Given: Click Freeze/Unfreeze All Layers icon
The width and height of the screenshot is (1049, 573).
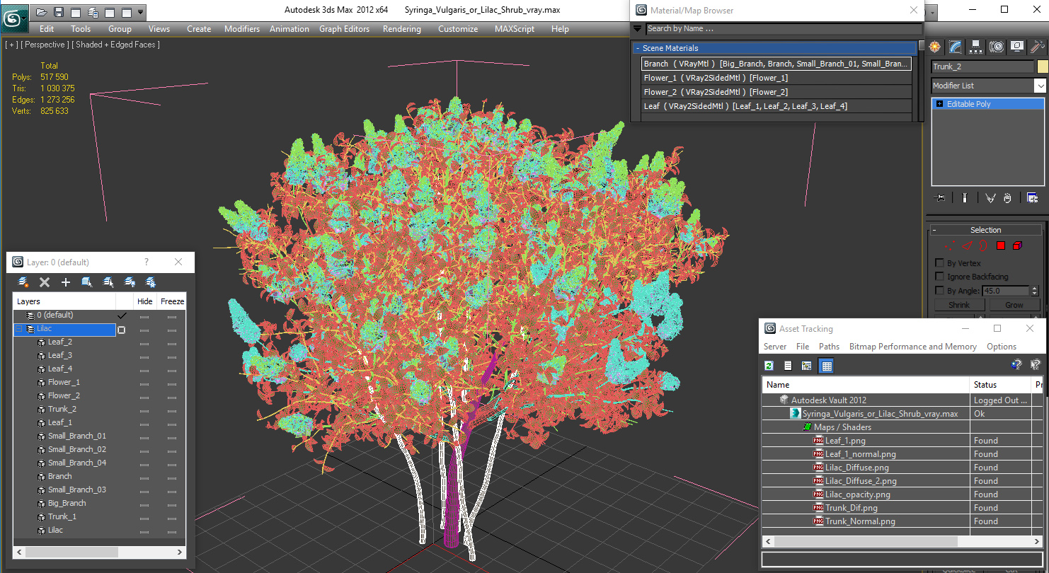Looking at the screenshot, I should tap(151, 282).
